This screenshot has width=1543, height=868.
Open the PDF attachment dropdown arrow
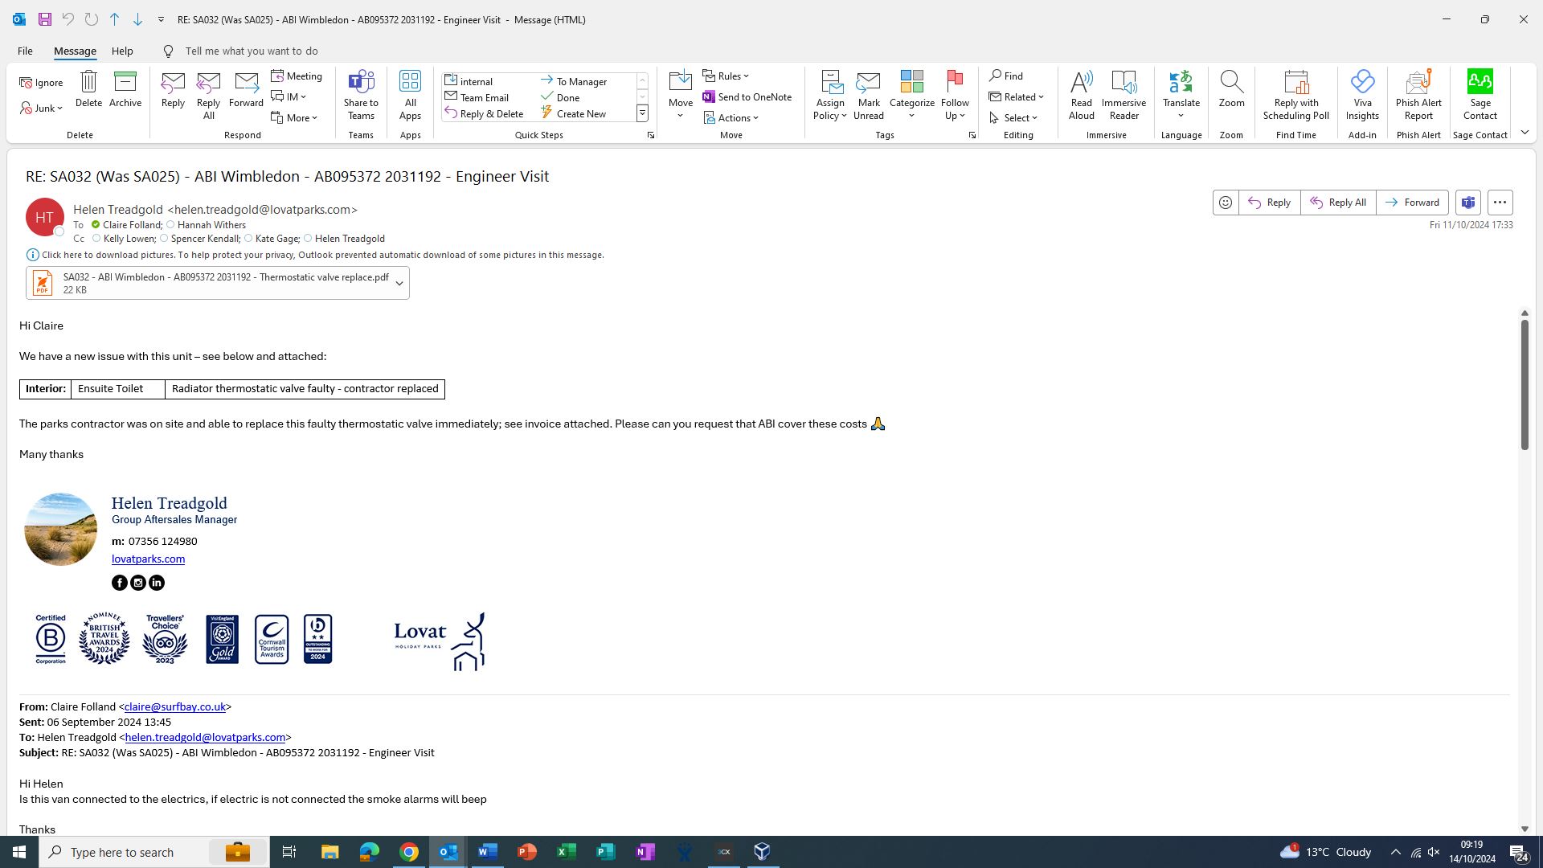(x=399, y=284)
